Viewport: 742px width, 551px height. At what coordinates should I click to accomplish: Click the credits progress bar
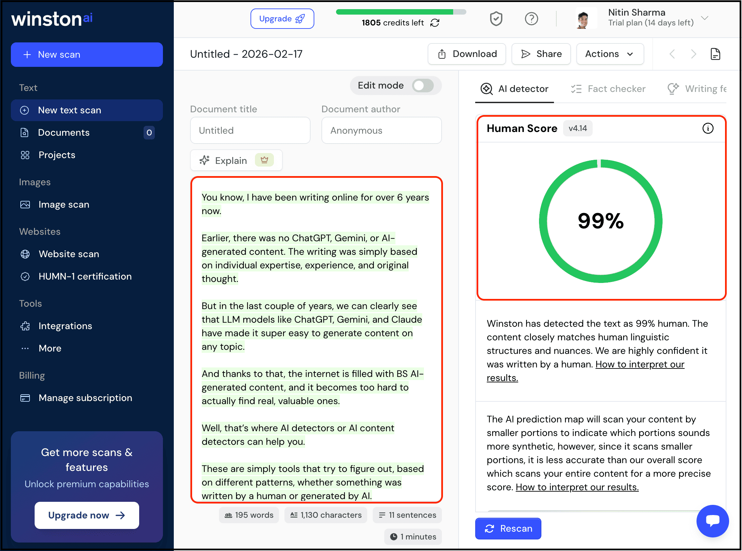click(x=401, y=12)
